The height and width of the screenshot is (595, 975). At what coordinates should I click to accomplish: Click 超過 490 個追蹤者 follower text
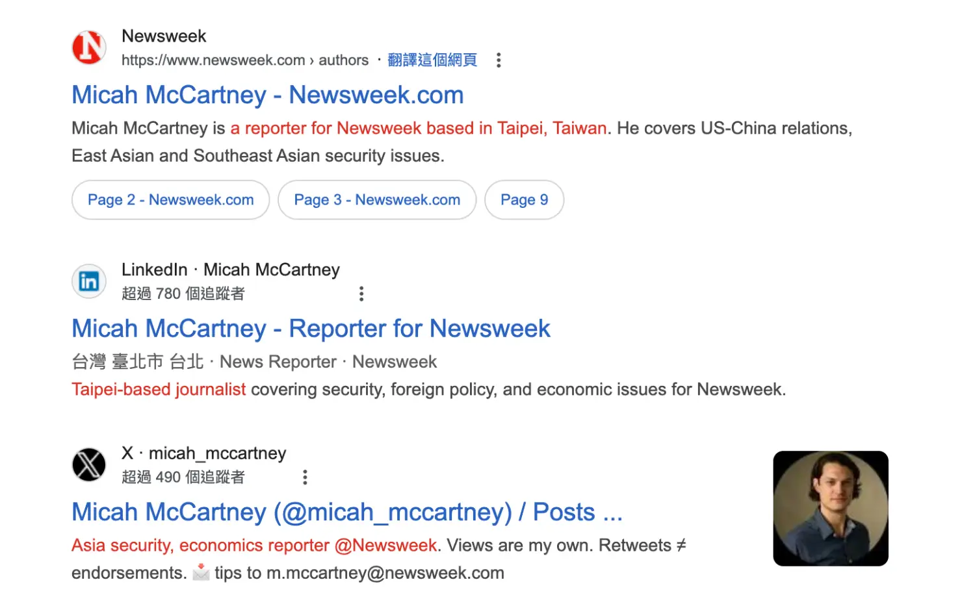183,477
